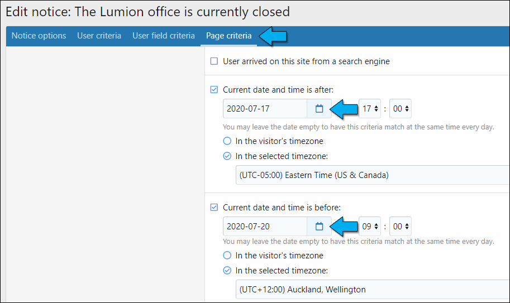The height and width of the screenshot is (303, 510).
Task: Open the User field criteria tab
Action: (x=164, y=36)
